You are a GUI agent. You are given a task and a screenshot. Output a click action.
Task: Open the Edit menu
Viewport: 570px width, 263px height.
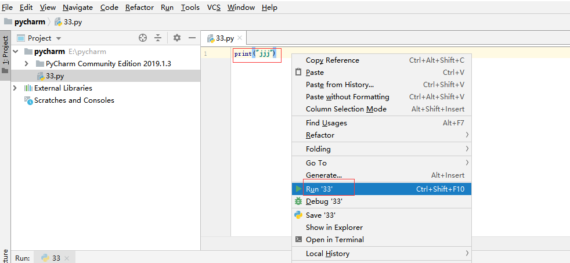point(26,8)
